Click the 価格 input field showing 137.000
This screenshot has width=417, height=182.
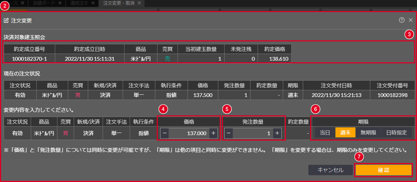pyautogui.click(x=189, y=133)
